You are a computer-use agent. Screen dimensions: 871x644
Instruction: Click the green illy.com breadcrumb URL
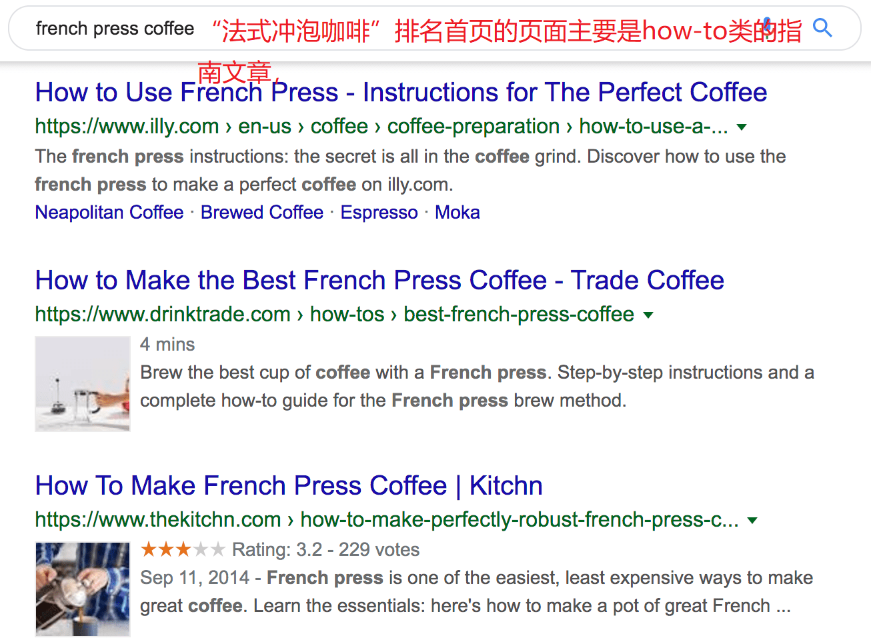pos(381,126)
